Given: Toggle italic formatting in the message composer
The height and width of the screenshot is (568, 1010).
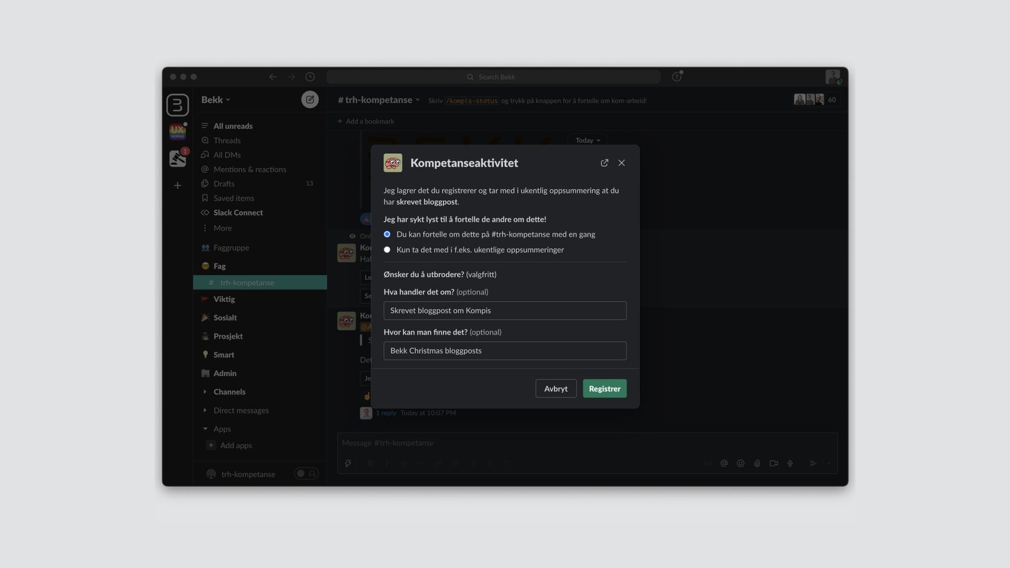Looking at the screenshot, I should 387,463.
